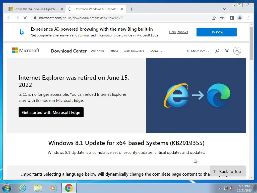The width and height of the screenshot is (257, 193).
Task: Click the forward navigation arrow
Action: [17, 18]
